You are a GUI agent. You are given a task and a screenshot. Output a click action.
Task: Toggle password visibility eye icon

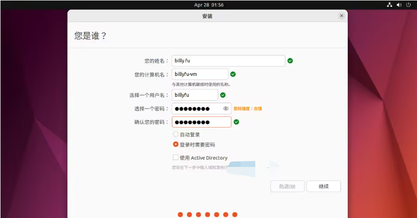pos(226,109)
